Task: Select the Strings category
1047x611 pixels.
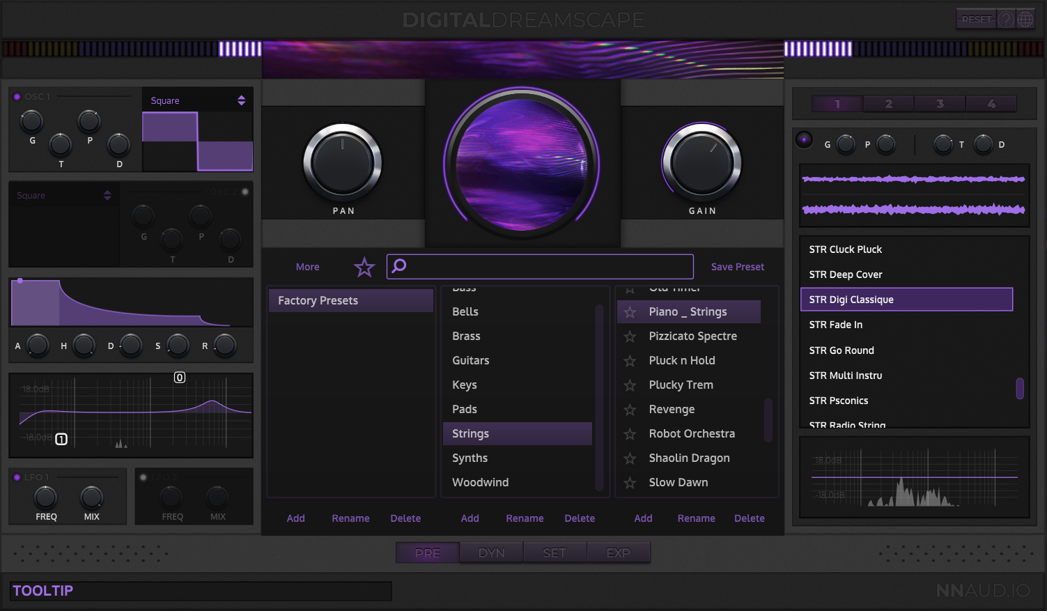Action: (x=518, y=433)
